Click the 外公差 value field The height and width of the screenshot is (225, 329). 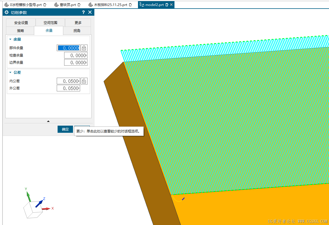click(68, 88)
